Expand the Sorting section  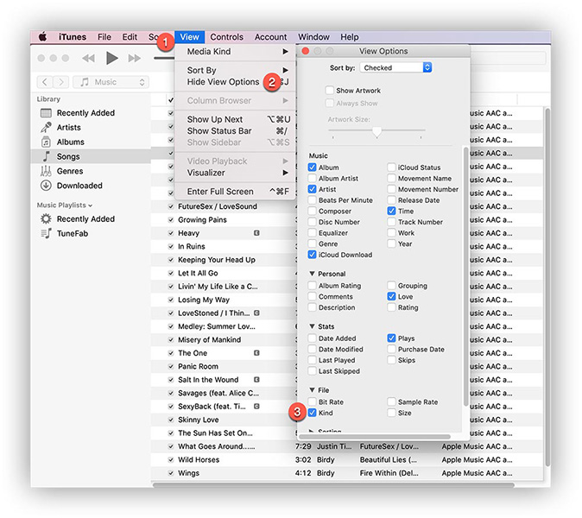click(x=313, y=431)
